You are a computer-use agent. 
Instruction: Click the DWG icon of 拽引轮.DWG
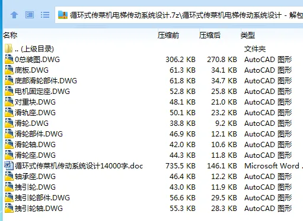[9, 187]
